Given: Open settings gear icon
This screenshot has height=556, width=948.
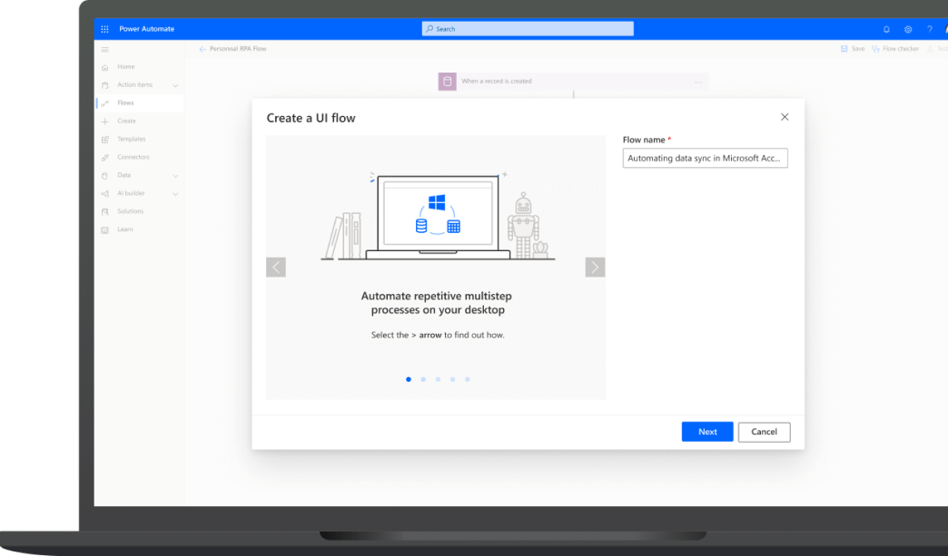Looking at the screenshot, I should point(907,29).
